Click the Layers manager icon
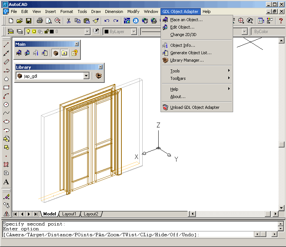The image size is (286, 247). point(11,32)
